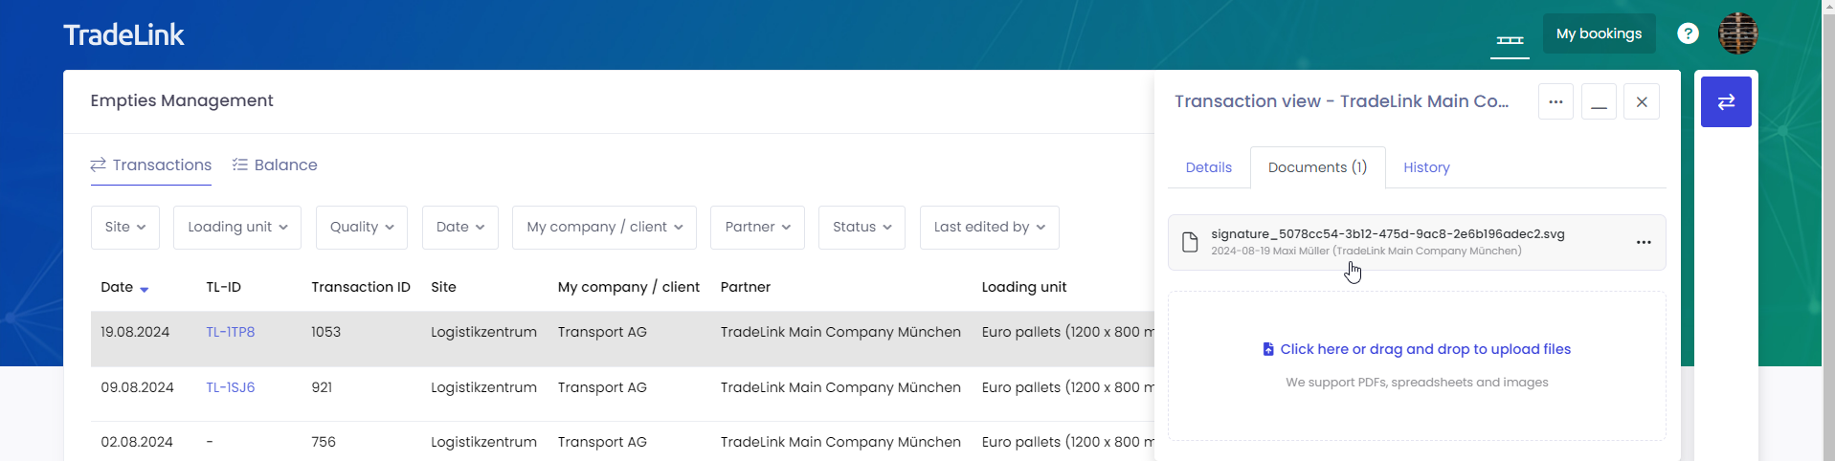
Task: Switch to the History tab
Action: (1425, 167)
